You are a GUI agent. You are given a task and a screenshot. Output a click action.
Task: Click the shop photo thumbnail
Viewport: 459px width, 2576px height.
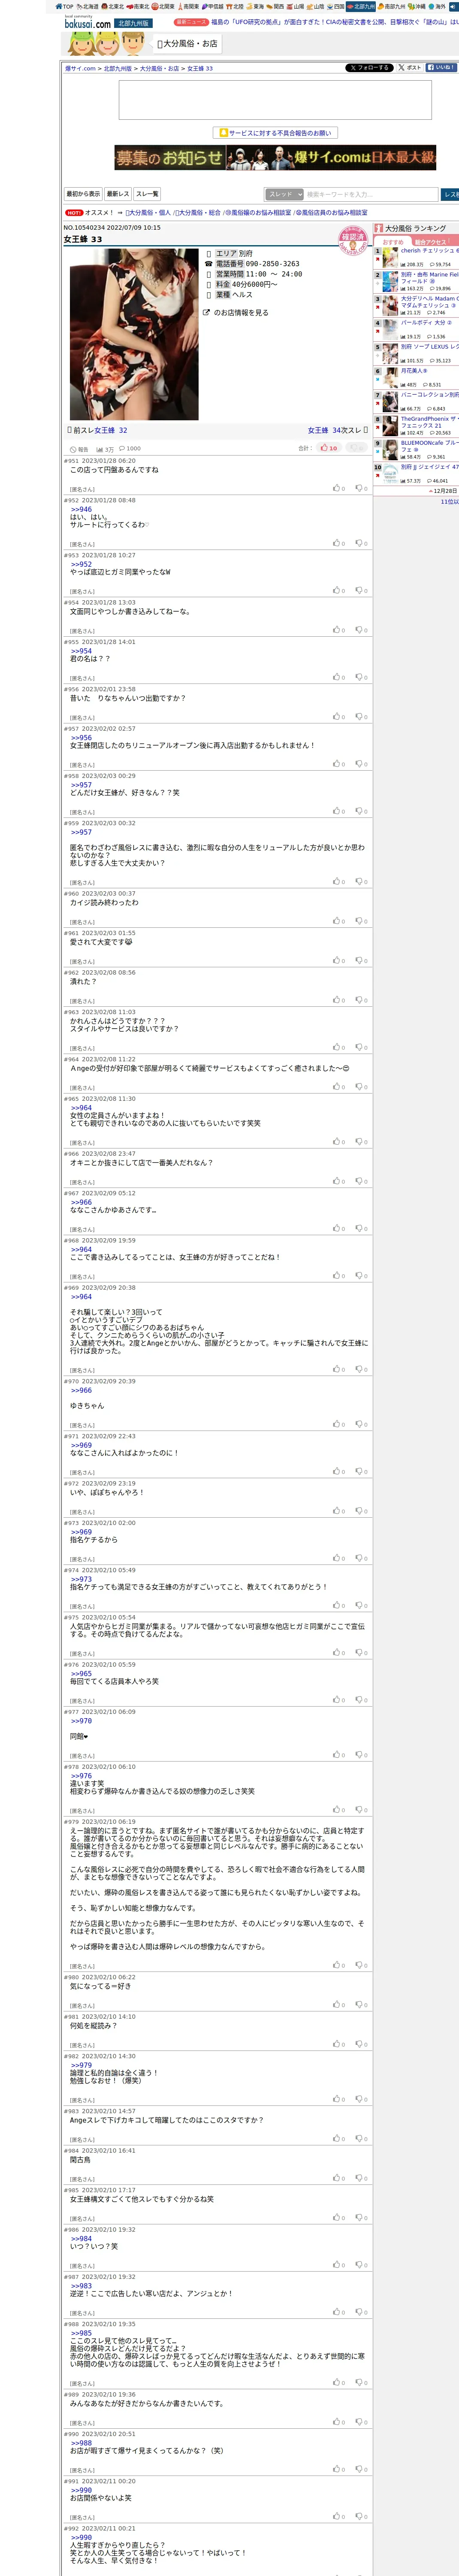[133, 334]
